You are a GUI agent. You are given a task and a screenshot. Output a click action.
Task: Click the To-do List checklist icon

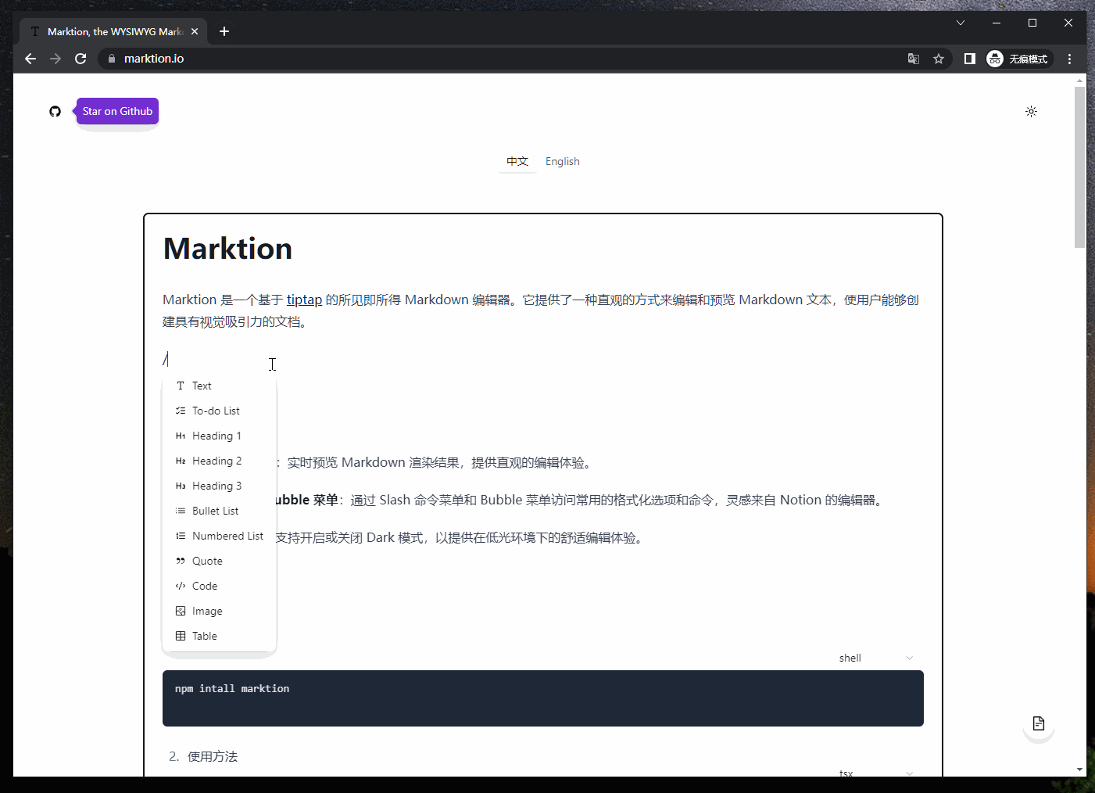181,411
